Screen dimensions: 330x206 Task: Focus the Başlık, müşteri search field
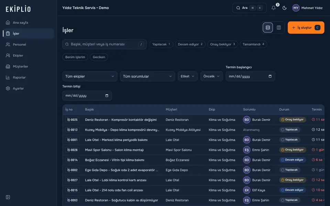pyautogui.click(x=104, y=44)
